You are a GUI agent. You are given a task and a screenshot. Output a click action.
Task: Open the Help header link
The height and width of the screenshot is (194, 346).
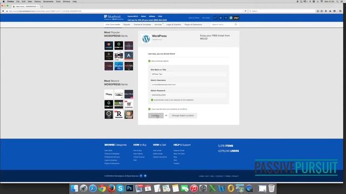160,16
